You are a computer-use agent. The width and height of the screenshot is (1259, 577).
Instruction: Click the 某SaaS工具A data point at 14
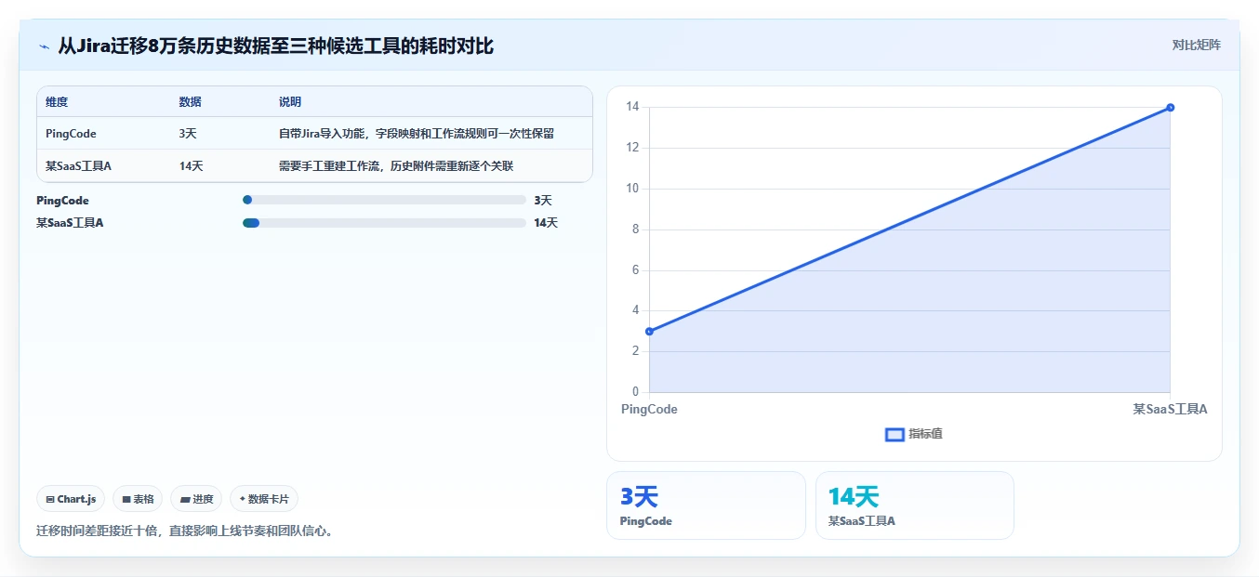1170,107
